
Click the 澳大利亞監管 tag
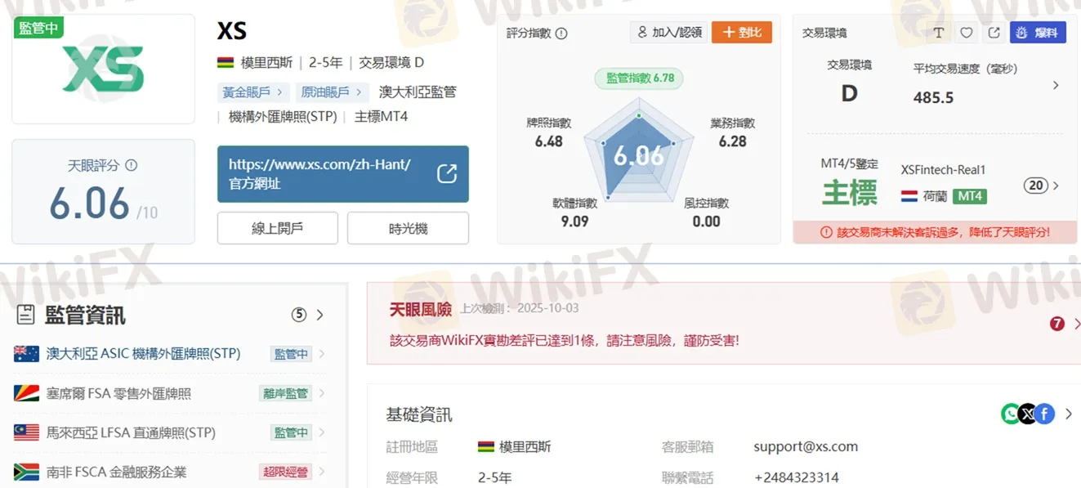(418, 92)
